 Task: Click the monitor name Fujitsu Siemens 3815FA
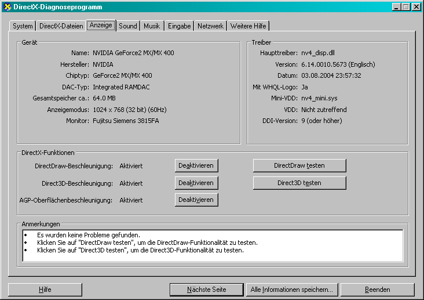click(x=126, y=121)
